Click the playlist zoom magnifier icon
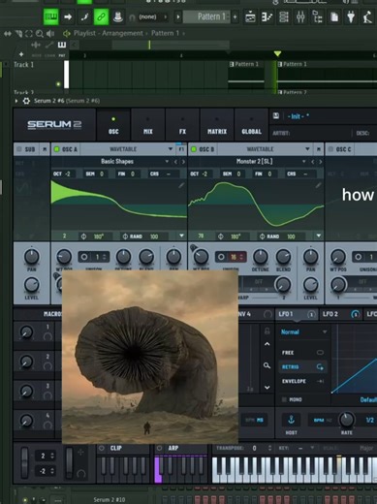The height and width of the screenshot is (504, 377). [x=40, y=33]
